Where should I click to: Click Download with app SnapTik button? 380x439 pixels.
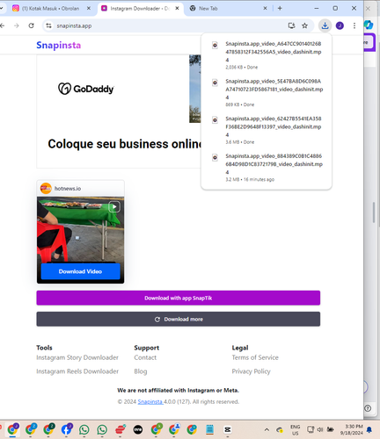click(179, 298)
